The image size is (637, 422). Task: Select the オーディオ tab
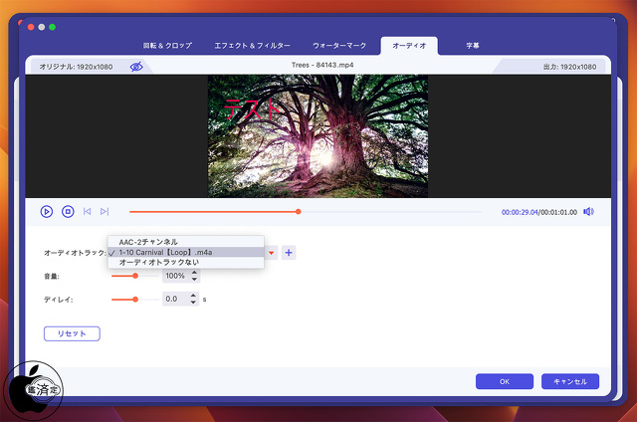click(x=409, y=46)
